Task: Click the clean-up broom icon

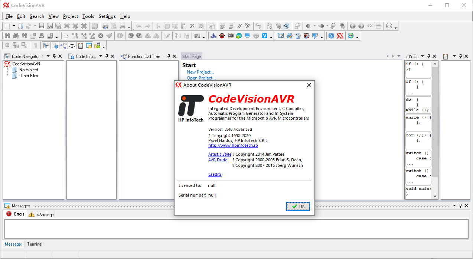Action: click(109, 36)
